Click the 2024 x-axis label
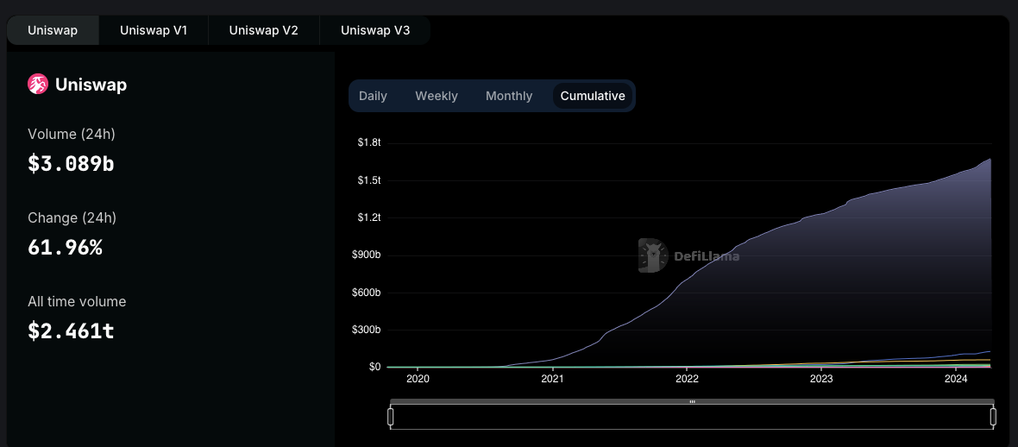Image resolution: width=1018 pixels, height=447 pixels. (x=956, y=378)
